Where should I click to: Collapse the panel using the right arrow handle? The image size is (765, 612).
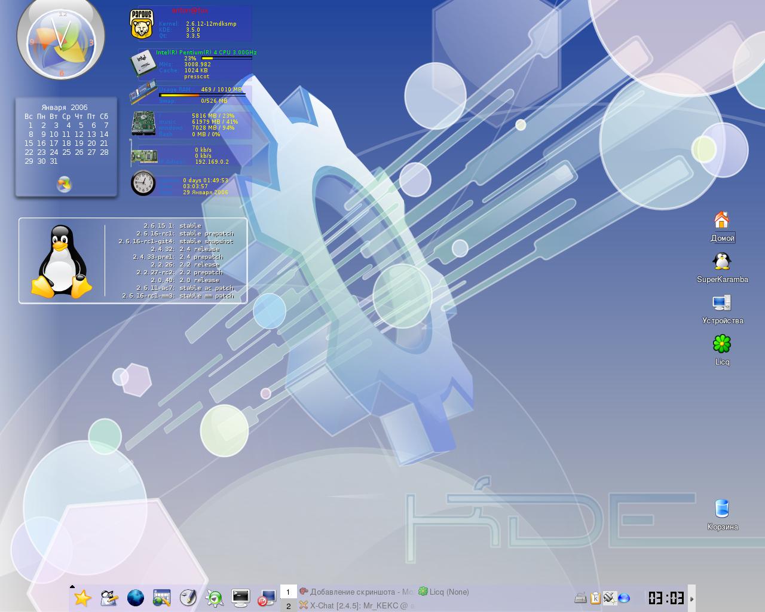point(692,598)
